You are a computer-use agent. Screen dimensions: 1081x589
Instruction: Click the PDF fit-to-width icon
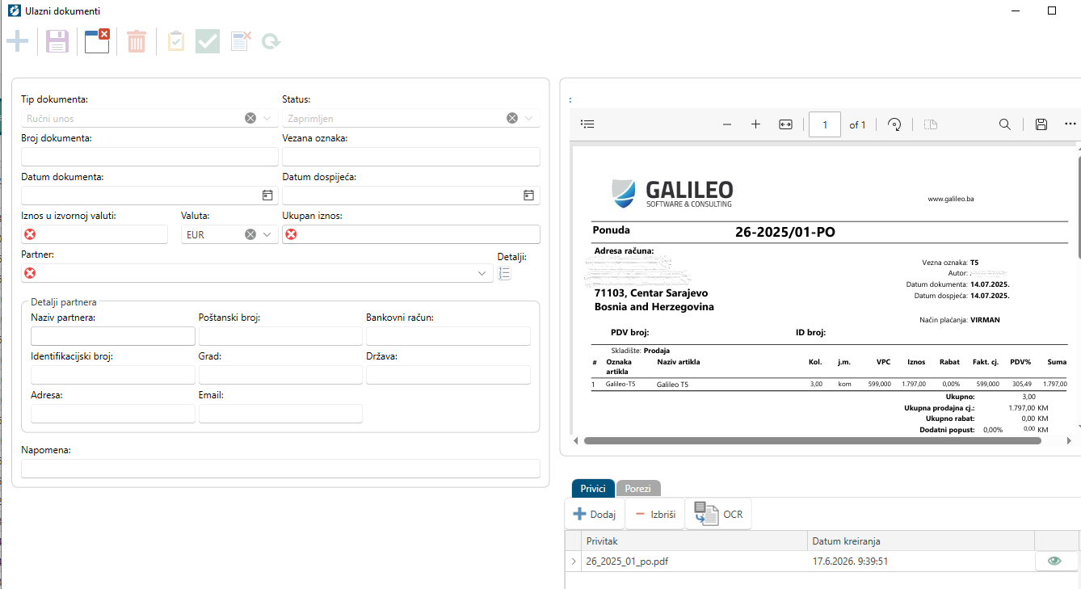coord(785,124)
